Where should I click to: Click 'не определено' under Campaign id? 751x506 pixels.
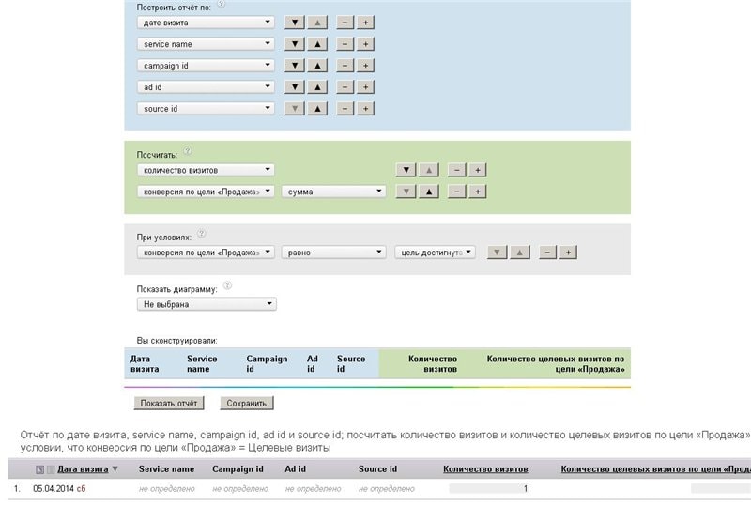click(240, 489)
